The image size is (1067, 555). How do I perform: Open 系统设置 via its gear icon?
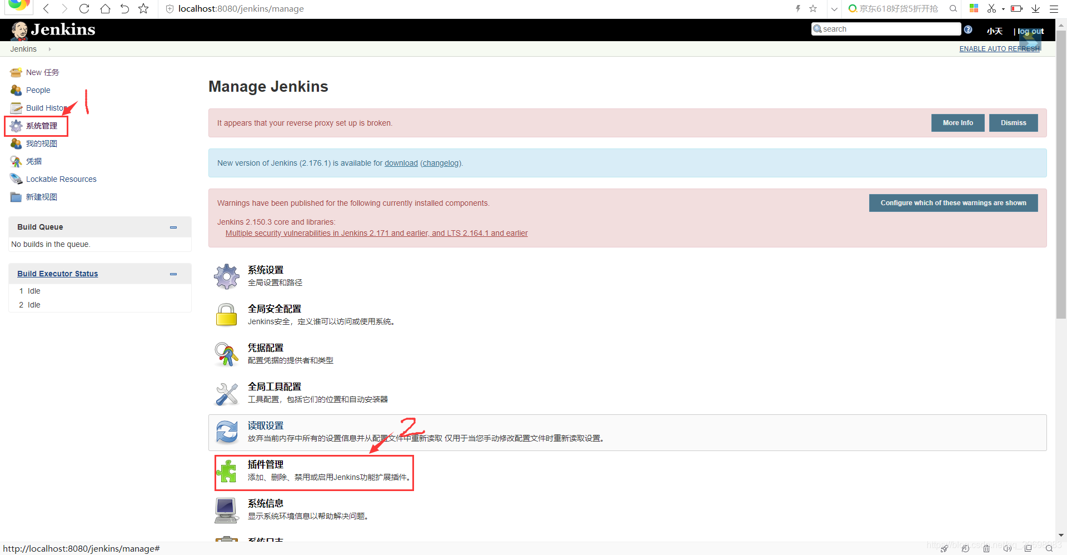click(x=227, y=276)
